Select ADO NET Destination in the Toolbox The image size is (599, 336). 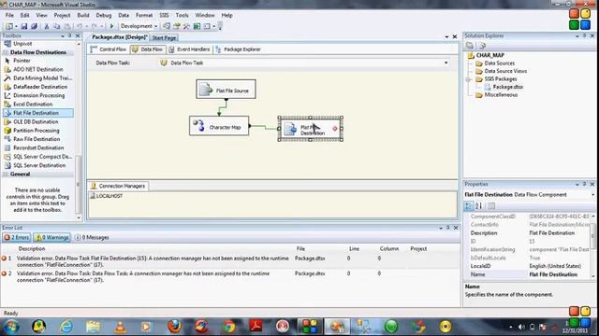37,69
